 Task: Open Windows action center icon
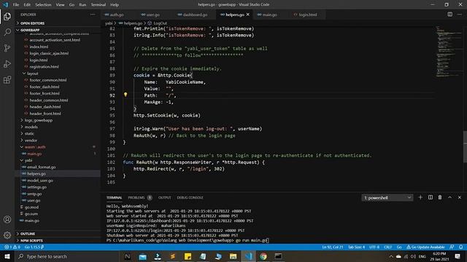click(x=458, y=256)
